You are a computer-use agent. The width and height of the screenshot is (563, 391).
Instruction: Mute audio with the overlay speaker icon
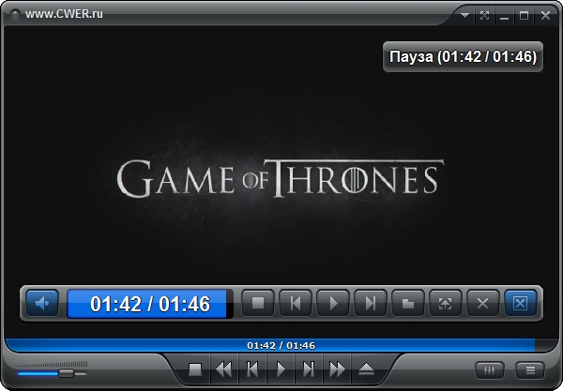[x=42, y=303]
